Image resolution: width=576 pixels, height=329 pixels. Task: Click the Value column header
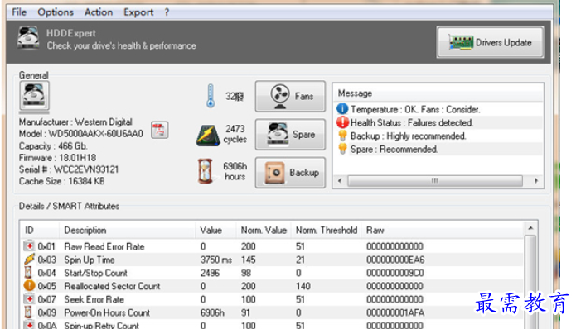(x=215, y=230)
